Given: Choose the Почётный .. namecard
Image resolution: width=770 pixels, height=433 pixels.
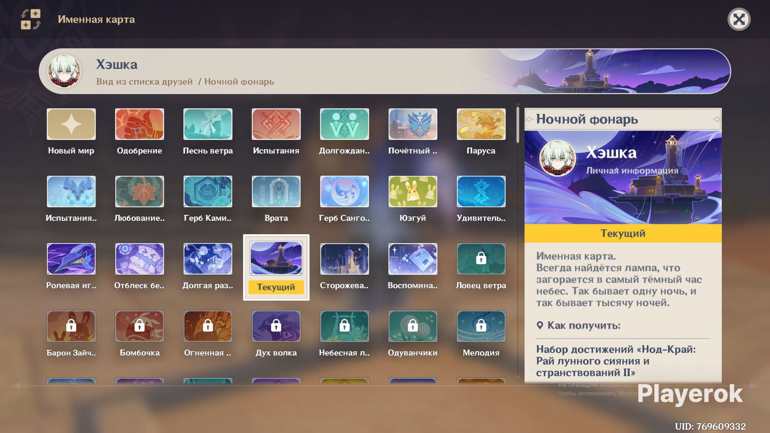Looking at the screenshot, I should point(413,124).
